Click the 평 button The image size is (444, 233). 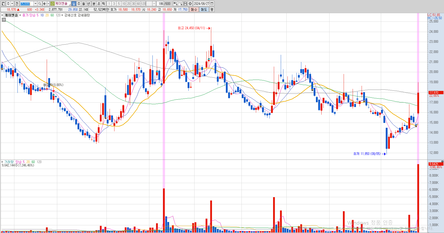pyautogui.click(x=212, y=9)
